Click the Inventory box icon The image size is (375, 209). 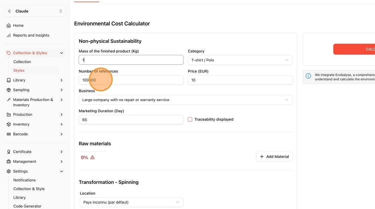point(9,124)
